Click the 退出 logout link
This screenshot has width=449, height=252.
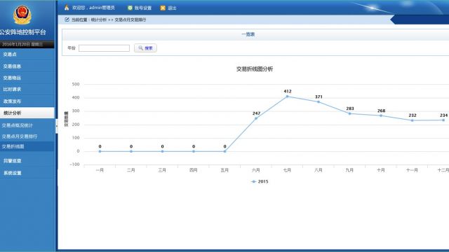172,8
